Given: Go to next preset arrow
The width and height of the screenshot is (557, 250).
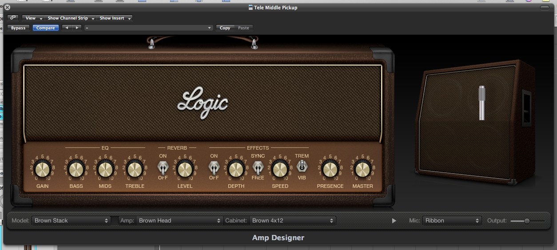Looking at the screenshot, I should click(77, 28).
